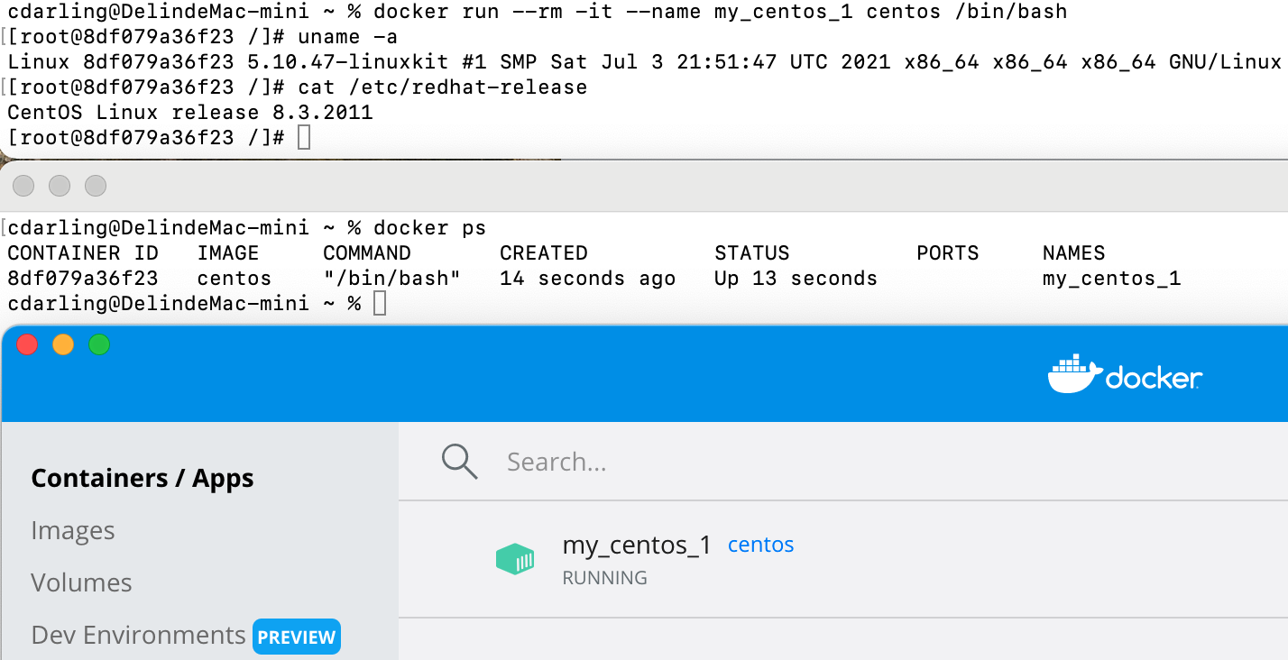1288x660 pixels.
Task: Click the RUNNING status label
Action: click(x=604, y=578)
